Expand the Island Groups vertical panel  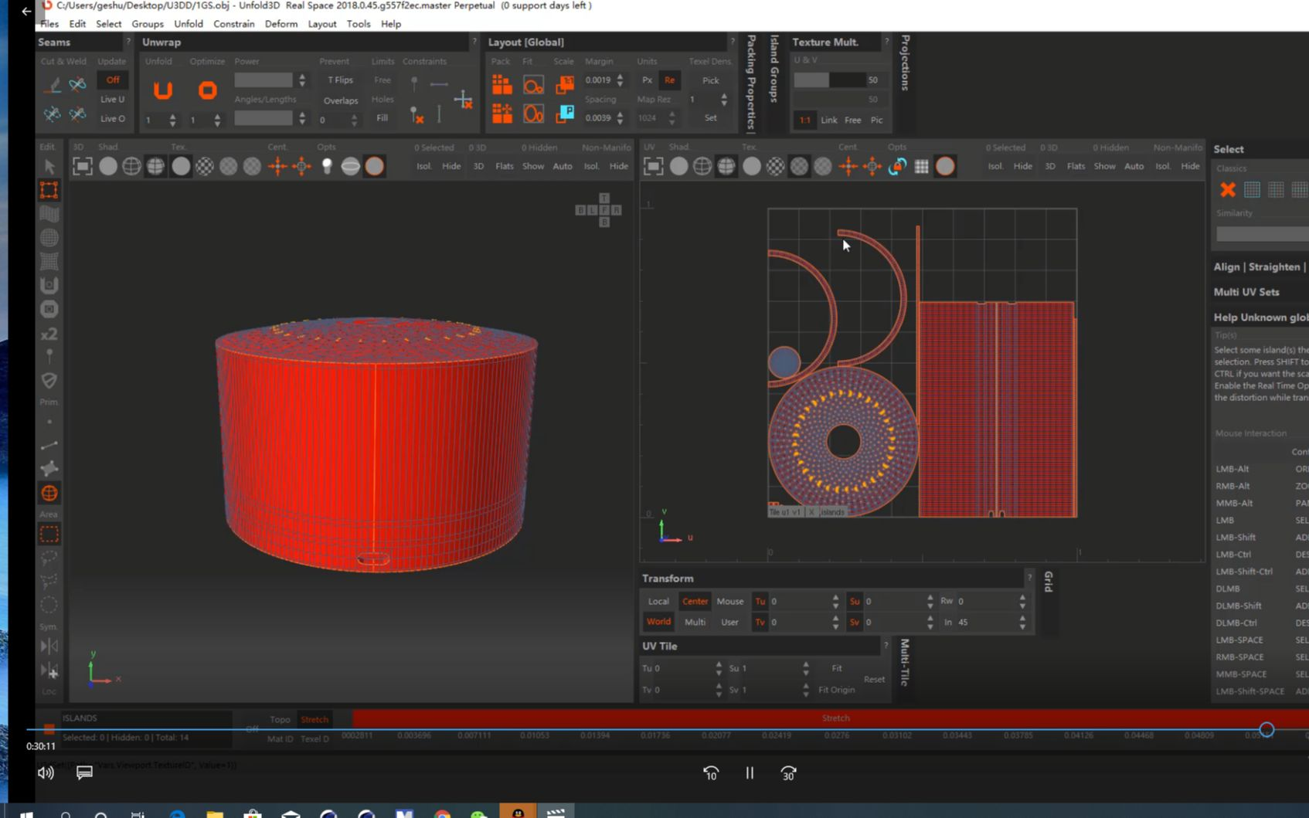[773, 69]
